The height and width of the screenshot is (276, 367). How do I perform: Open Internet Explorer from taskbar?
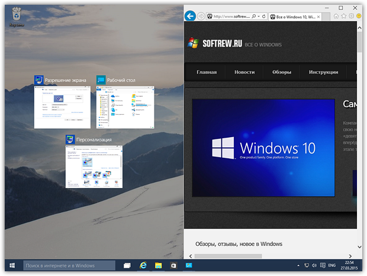[143, 265]
